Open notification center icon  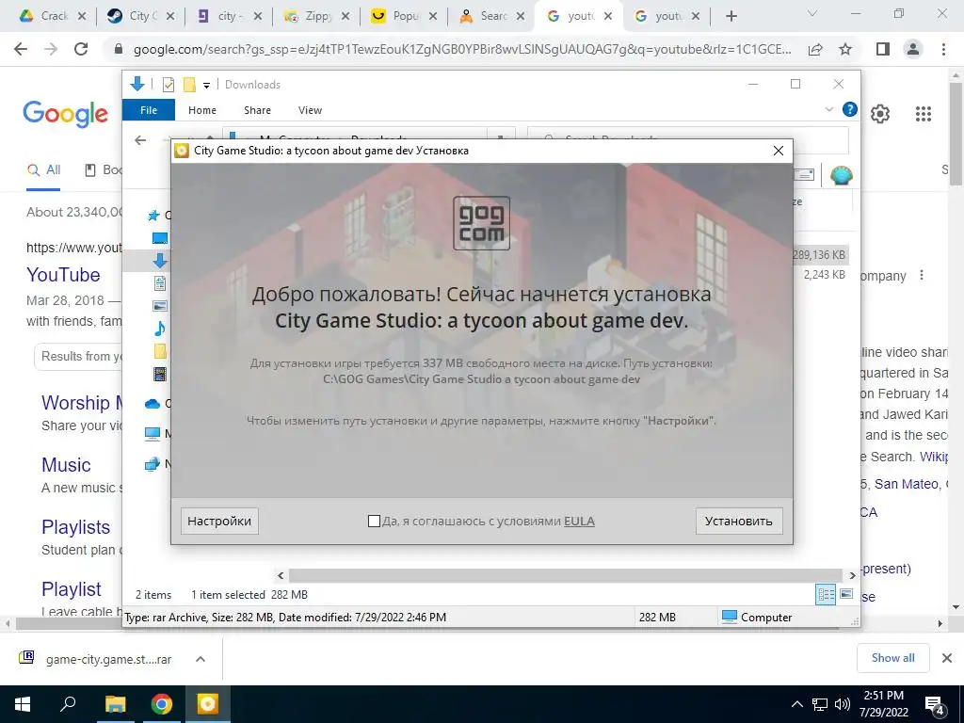coord(935,705)
